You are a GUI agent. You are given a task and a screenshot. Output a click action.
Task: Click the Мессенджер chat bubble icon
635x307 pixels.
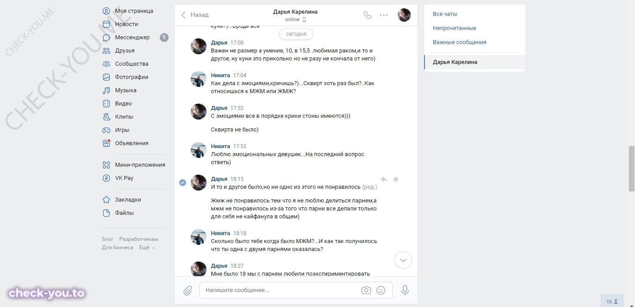click(x=106, y=37)
